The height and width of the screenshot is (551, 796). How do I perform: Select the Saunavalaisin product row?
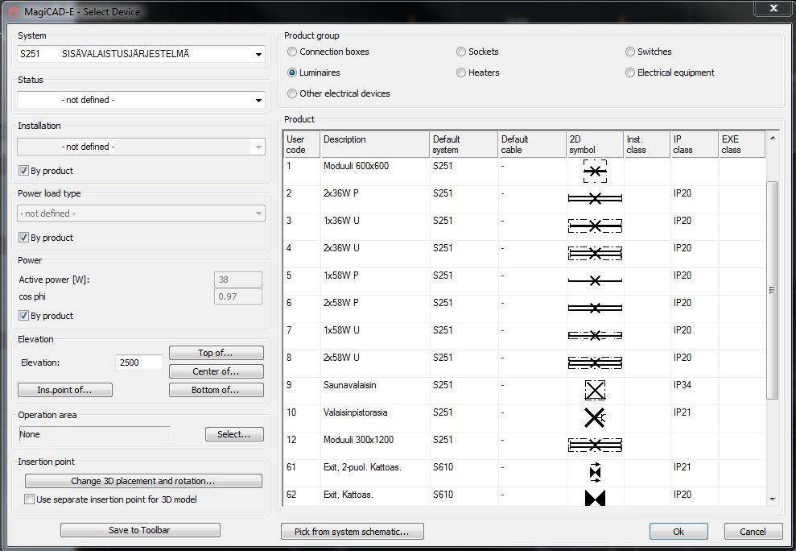point(525,391)
